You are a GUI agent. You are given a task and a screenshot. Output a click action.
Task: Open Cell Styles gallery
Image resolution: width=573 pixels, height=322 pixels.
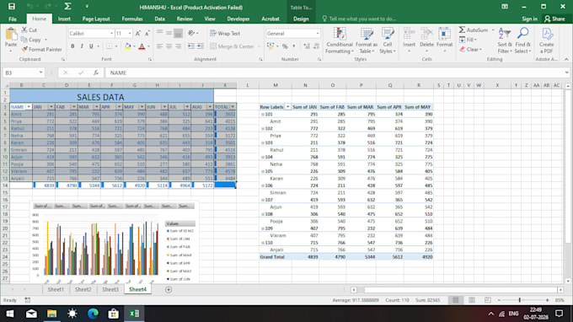[388, 40]
